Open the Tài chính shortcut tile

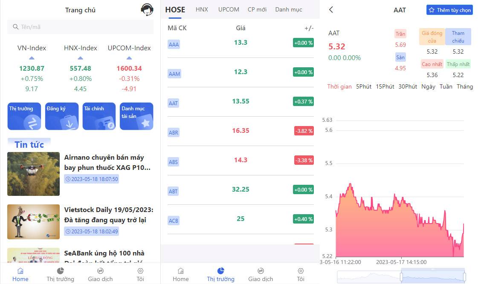[99, 116]
